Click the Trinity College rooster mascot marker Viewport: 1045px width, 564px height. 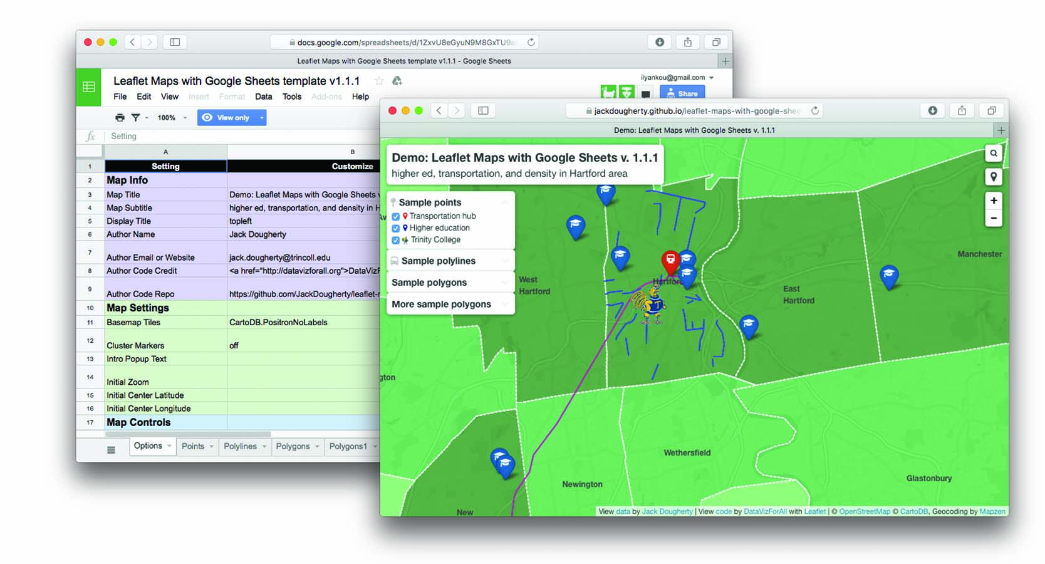point(649,304)
